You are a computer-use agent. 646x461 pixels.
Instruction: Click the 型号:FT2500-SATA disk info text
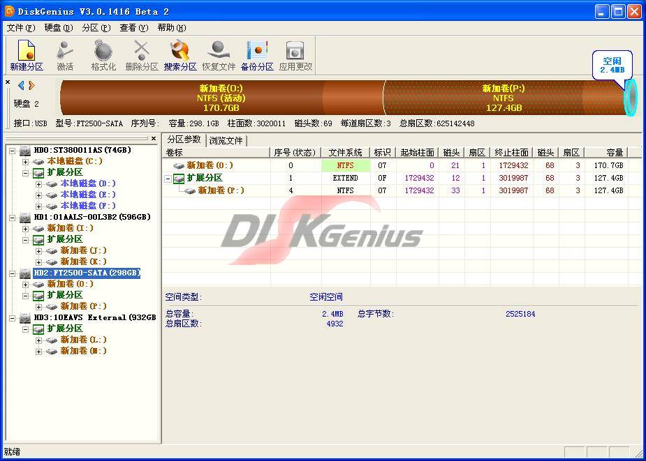coord(89,123)
